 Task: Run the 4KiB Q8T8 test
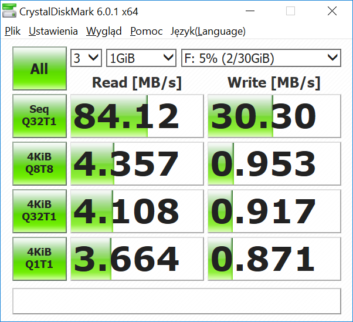click(x=39, y=163)
